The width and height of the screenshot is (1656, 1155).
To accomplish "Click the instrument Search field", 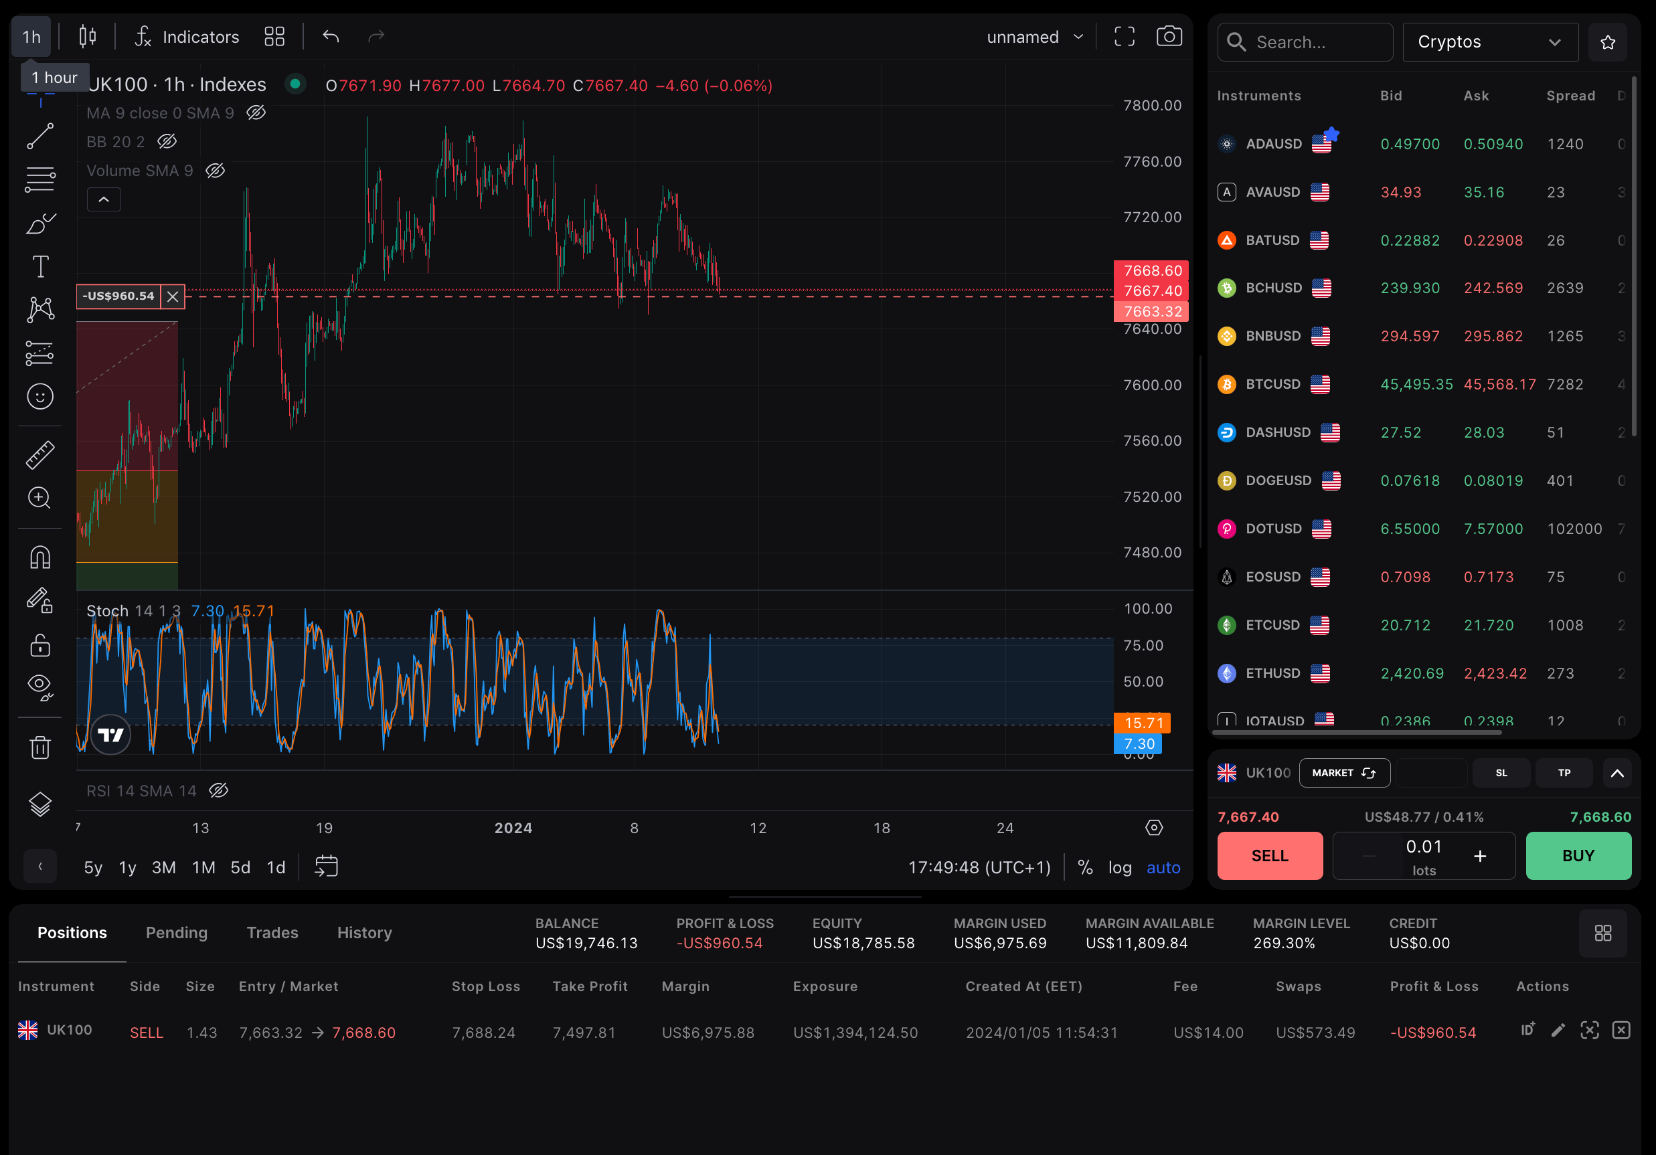I will 1304,43.
